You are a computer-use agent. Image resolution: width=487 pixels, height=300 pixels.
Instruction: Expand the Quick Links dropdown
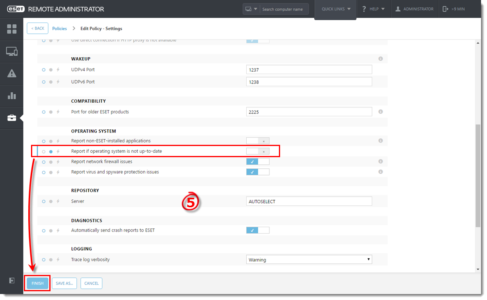point(335,9)
